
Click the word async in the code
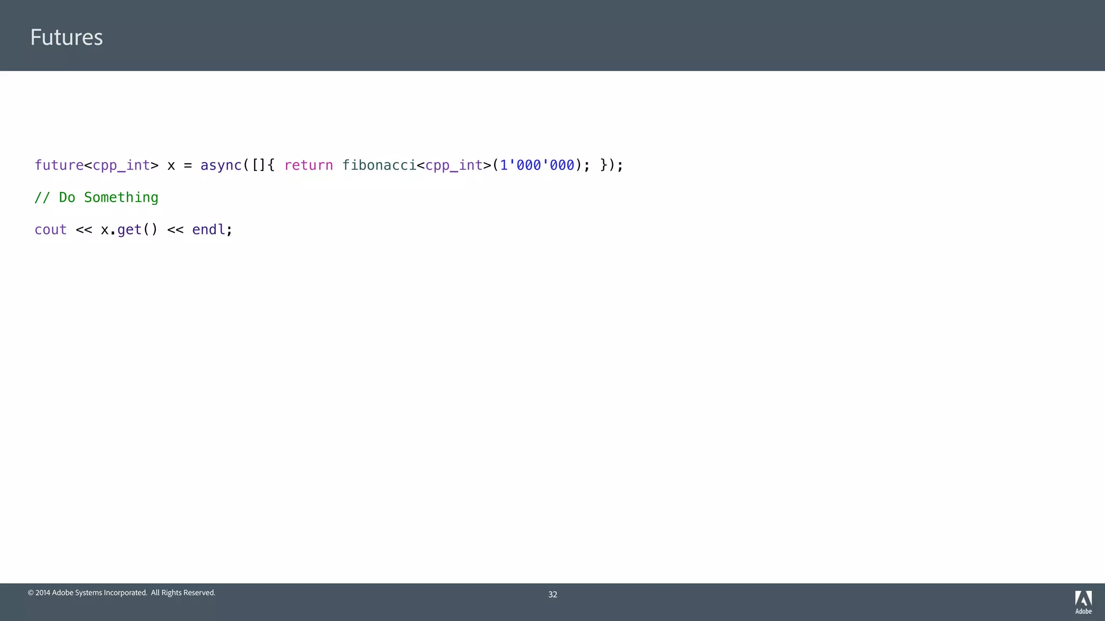coord(221,165)
